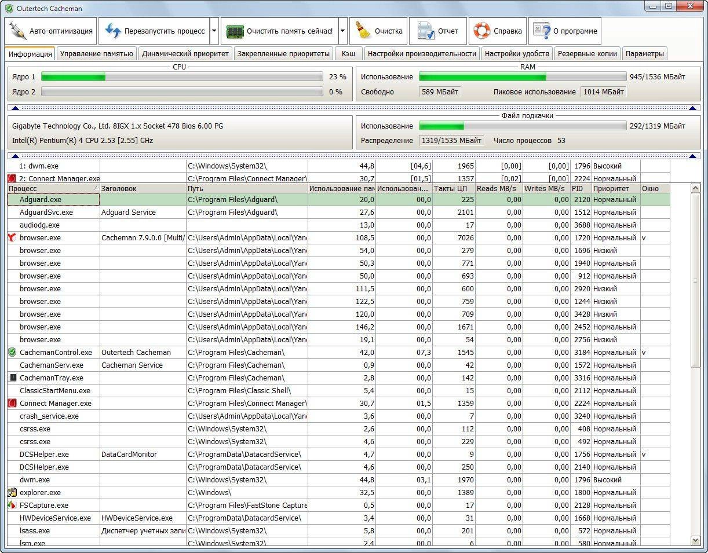Select the audiodg.exe process
This screenshot has height=553, width=708.
[39, 225]
